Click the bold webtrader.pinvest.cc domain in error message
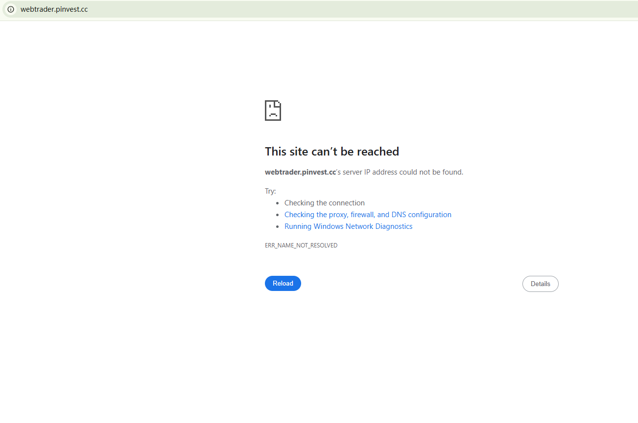638x423 pixels. tap(300, 172)
